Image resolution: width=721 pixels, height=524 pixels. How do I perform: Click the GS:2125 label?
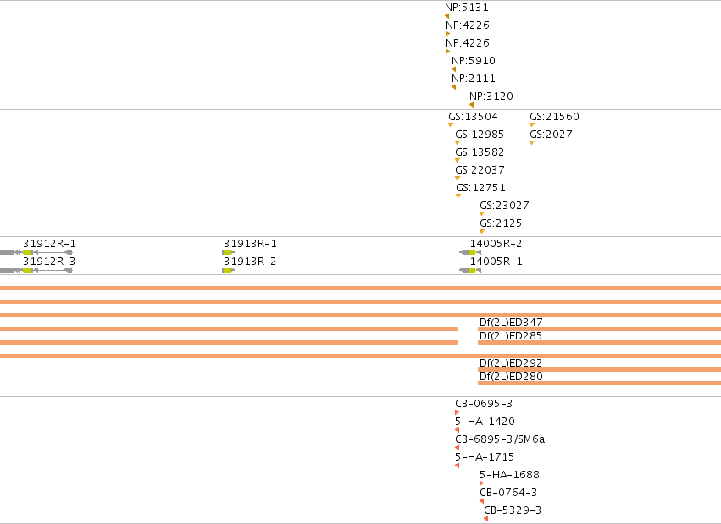pos(501,223)
